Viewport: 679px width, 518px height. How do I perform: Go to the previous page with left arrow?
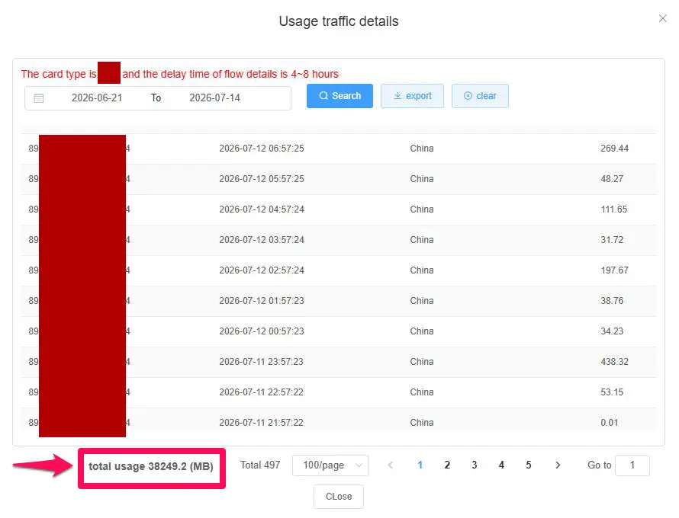[x=391, y=465]
